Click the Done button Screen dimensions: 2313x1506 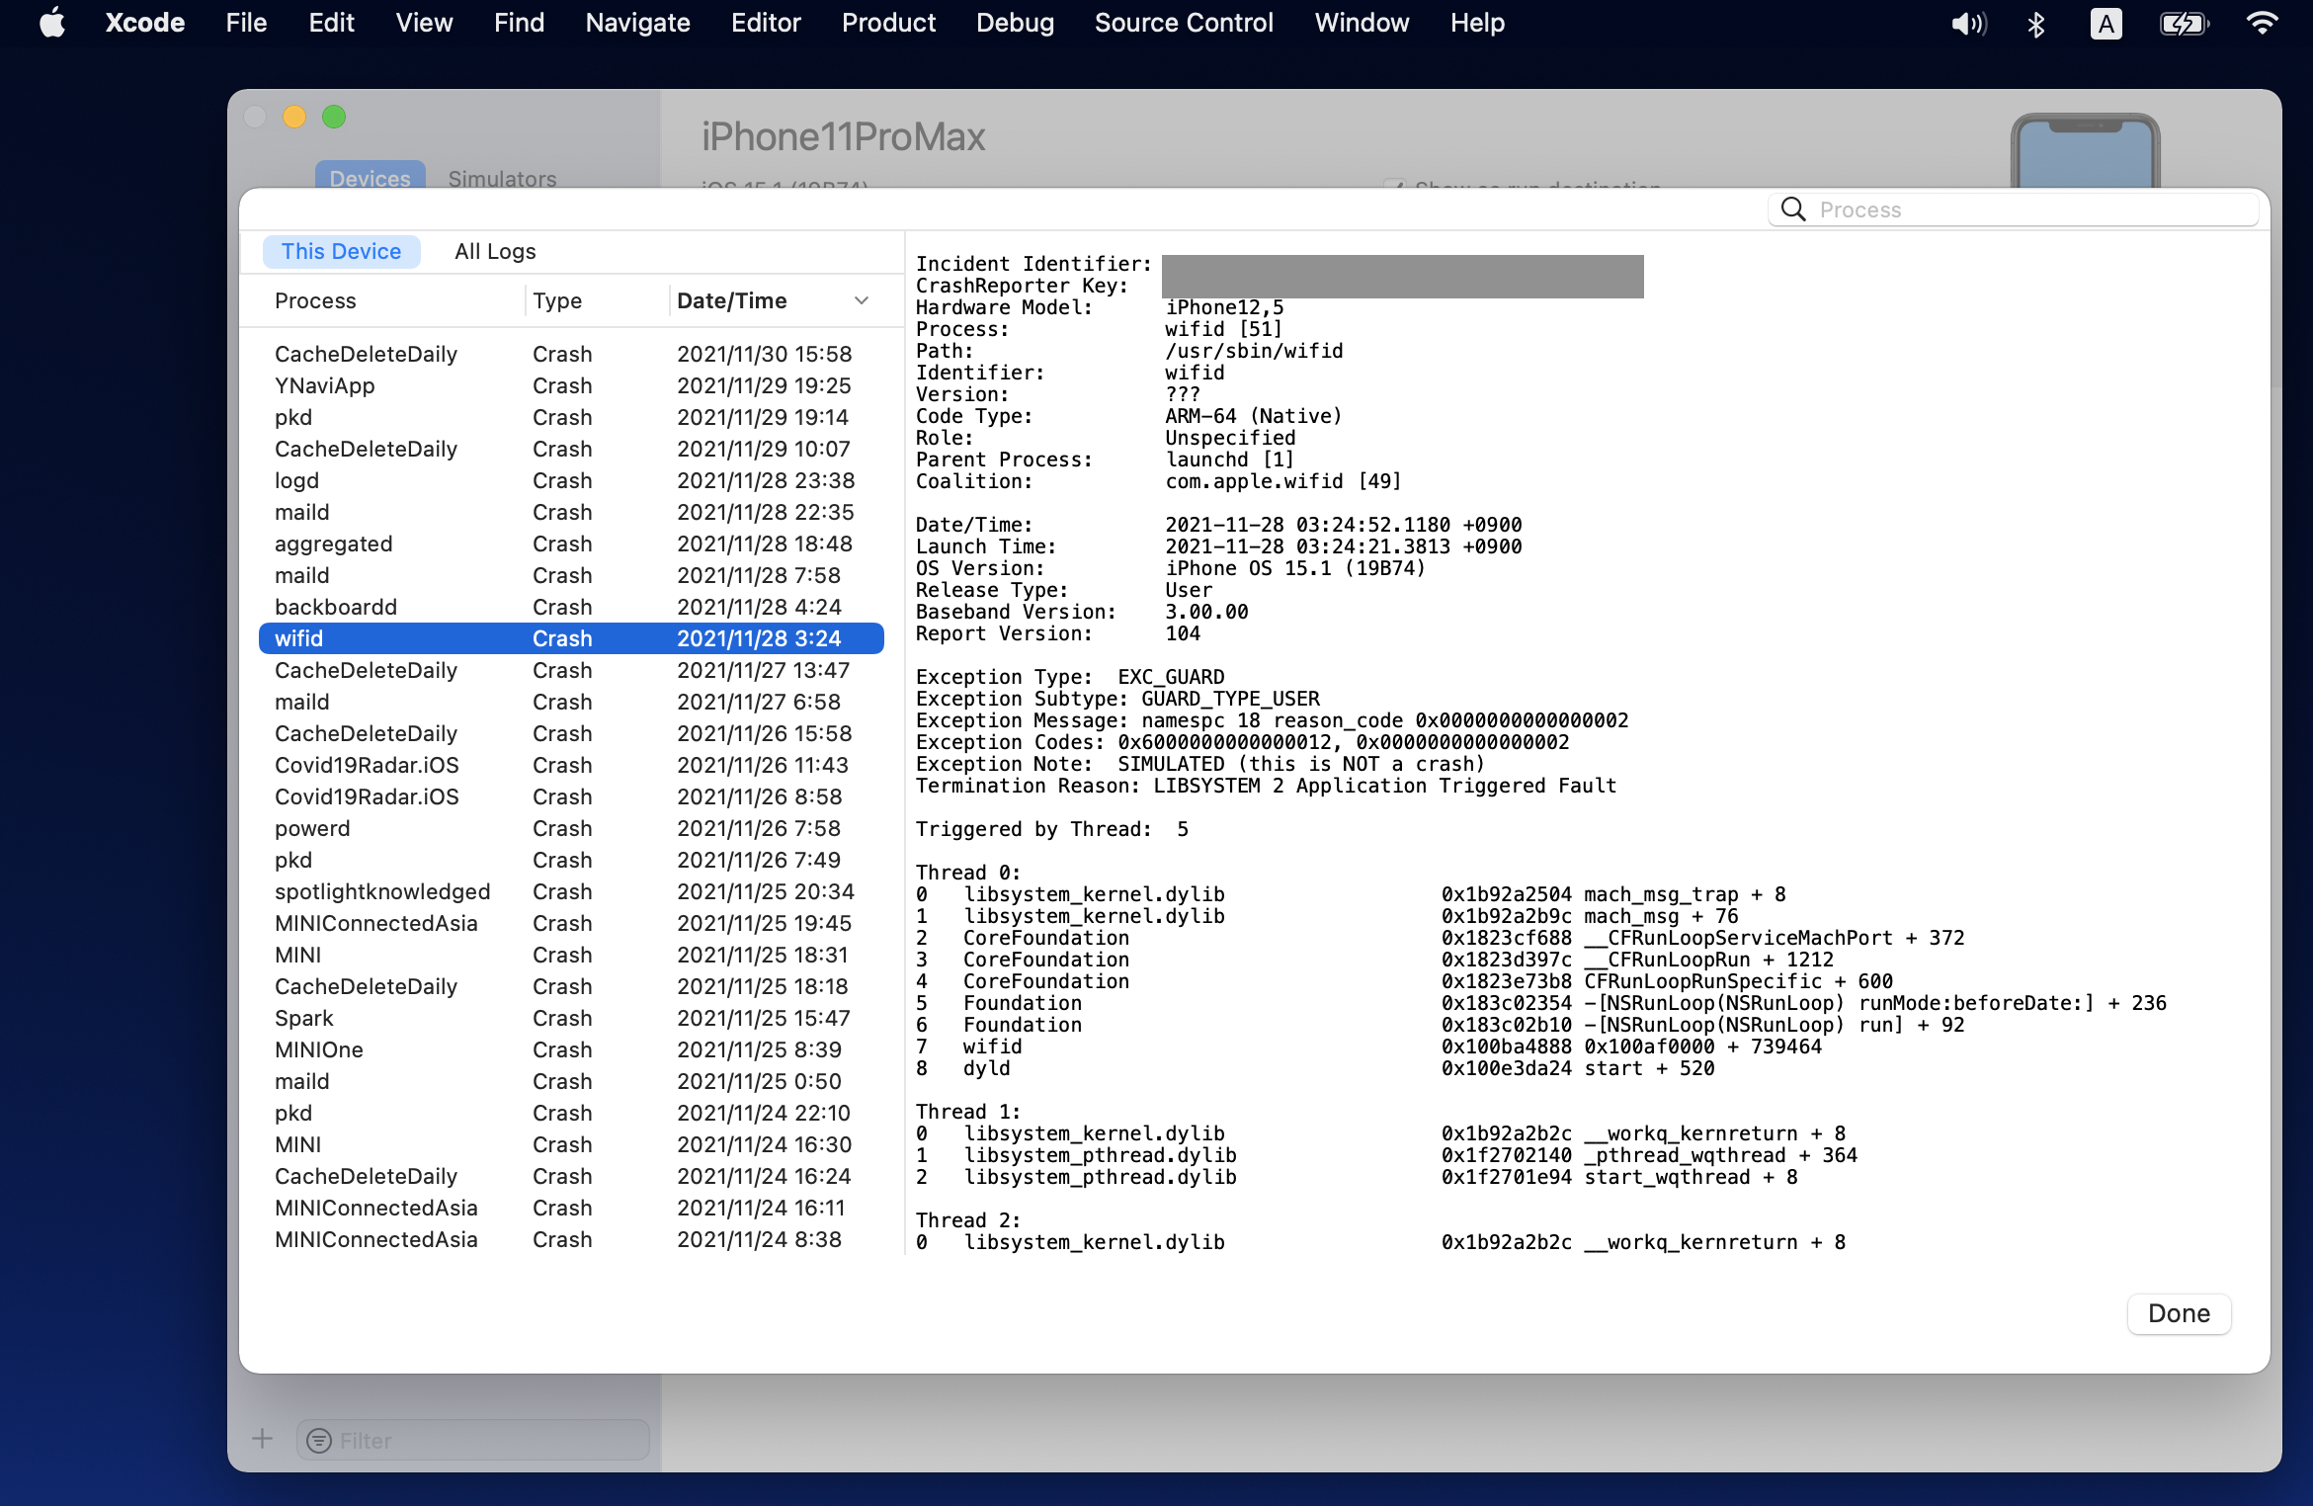click(x=2178, y=1313)
